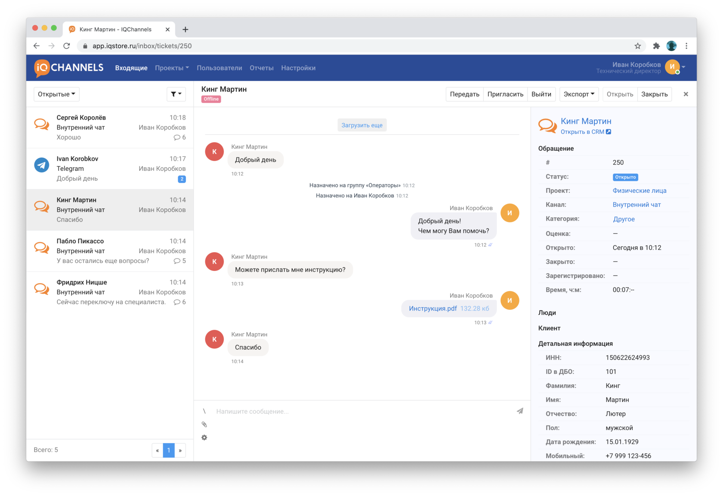
Task: Open the Инструкция.pdf attachment
Action: point(433,308)
